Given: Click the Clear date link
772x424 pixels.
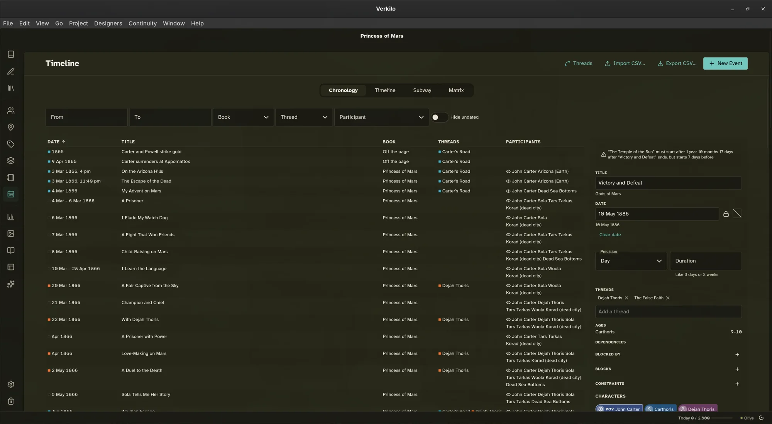Looking at the screenshot, I should click(x=610, y=235).
